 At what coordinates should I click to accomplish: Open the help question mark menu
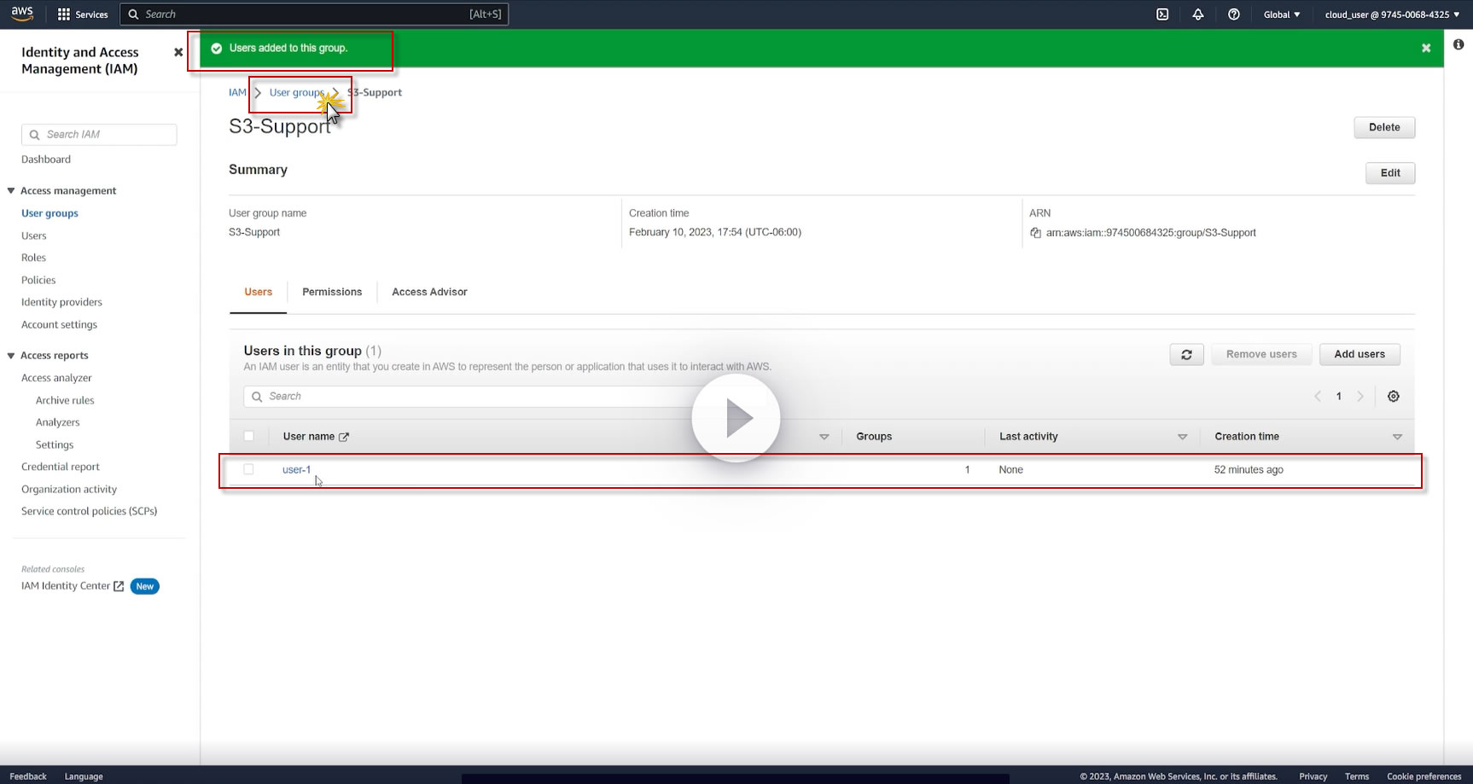[x=1234, y=15]
